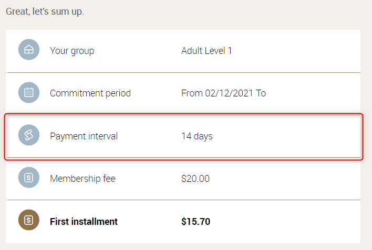Click the "Great, let's sum up." heading
Image resolution: width=372 pixels, height=250 pixels.
(45, 12)
